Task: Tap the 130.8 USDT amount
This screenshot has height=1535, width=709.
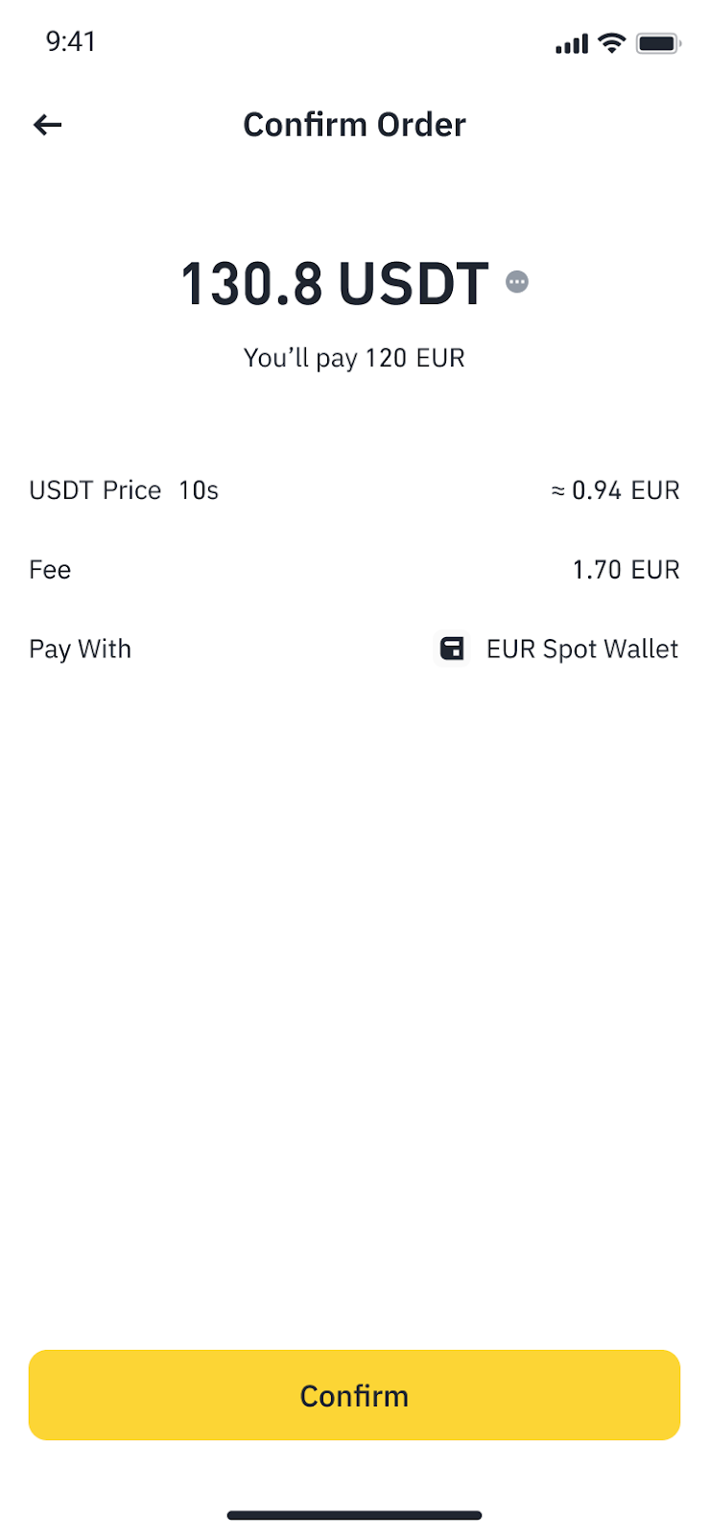Action: click(x=335, y=284)
